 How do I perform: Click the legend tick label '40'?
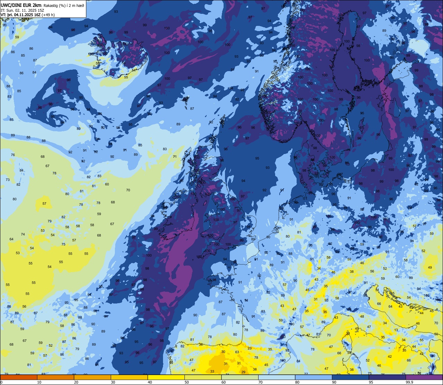click(x=150, y=382)
